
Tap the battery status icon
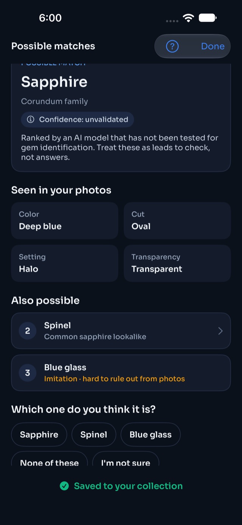[208, 18]
